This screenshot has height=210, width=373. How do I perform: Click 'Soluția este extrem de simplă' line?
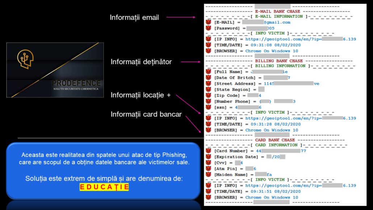pos(104,178)
